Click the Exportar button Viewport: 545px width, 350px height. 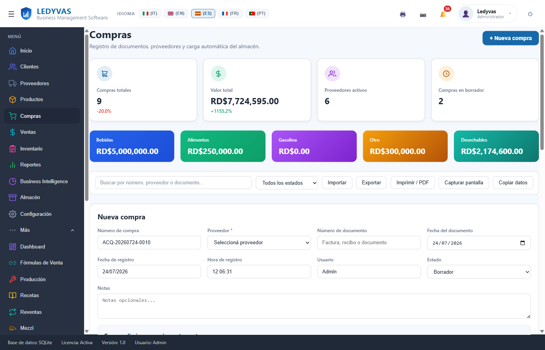pyautogui.click(x=371, y=182)
